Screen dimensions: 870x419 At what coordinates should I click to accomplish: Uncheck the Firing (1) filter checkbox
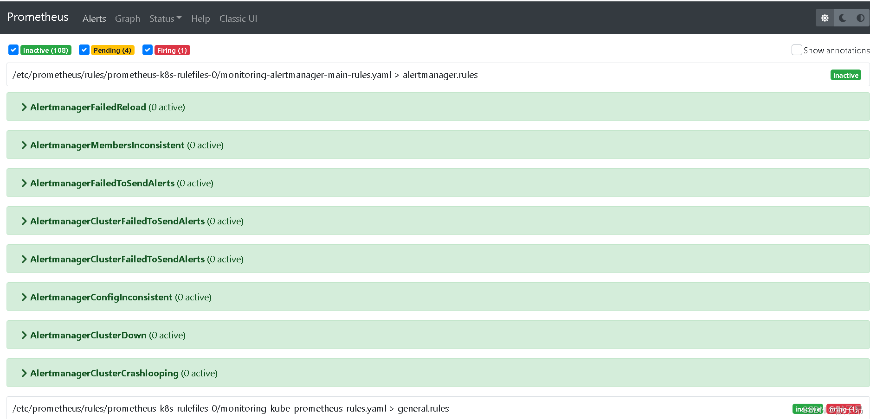coord(148,50)
